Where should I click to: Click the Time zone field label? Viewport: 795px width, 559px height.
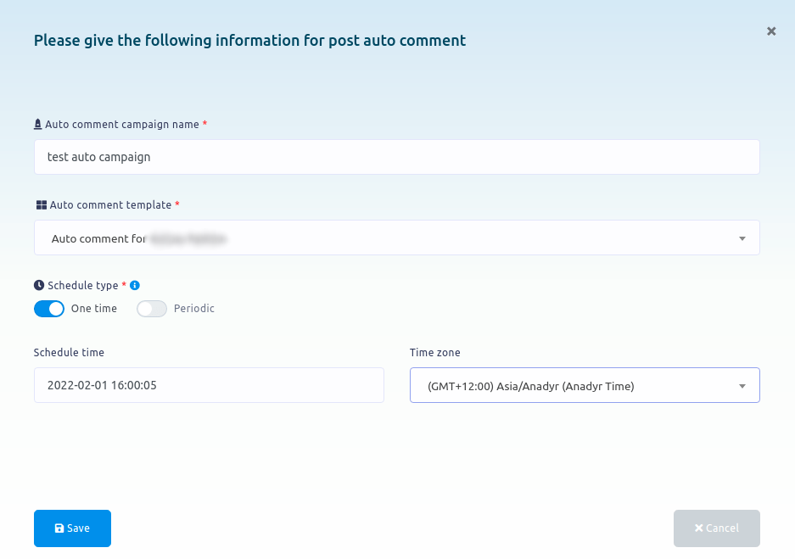(x=435, y=353)
